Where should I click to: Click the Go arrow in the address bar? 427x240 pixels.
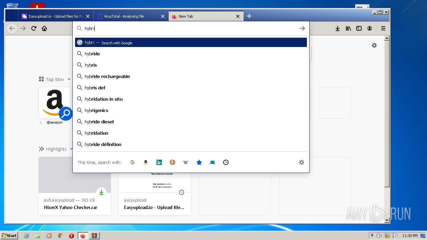pos(302,28)
